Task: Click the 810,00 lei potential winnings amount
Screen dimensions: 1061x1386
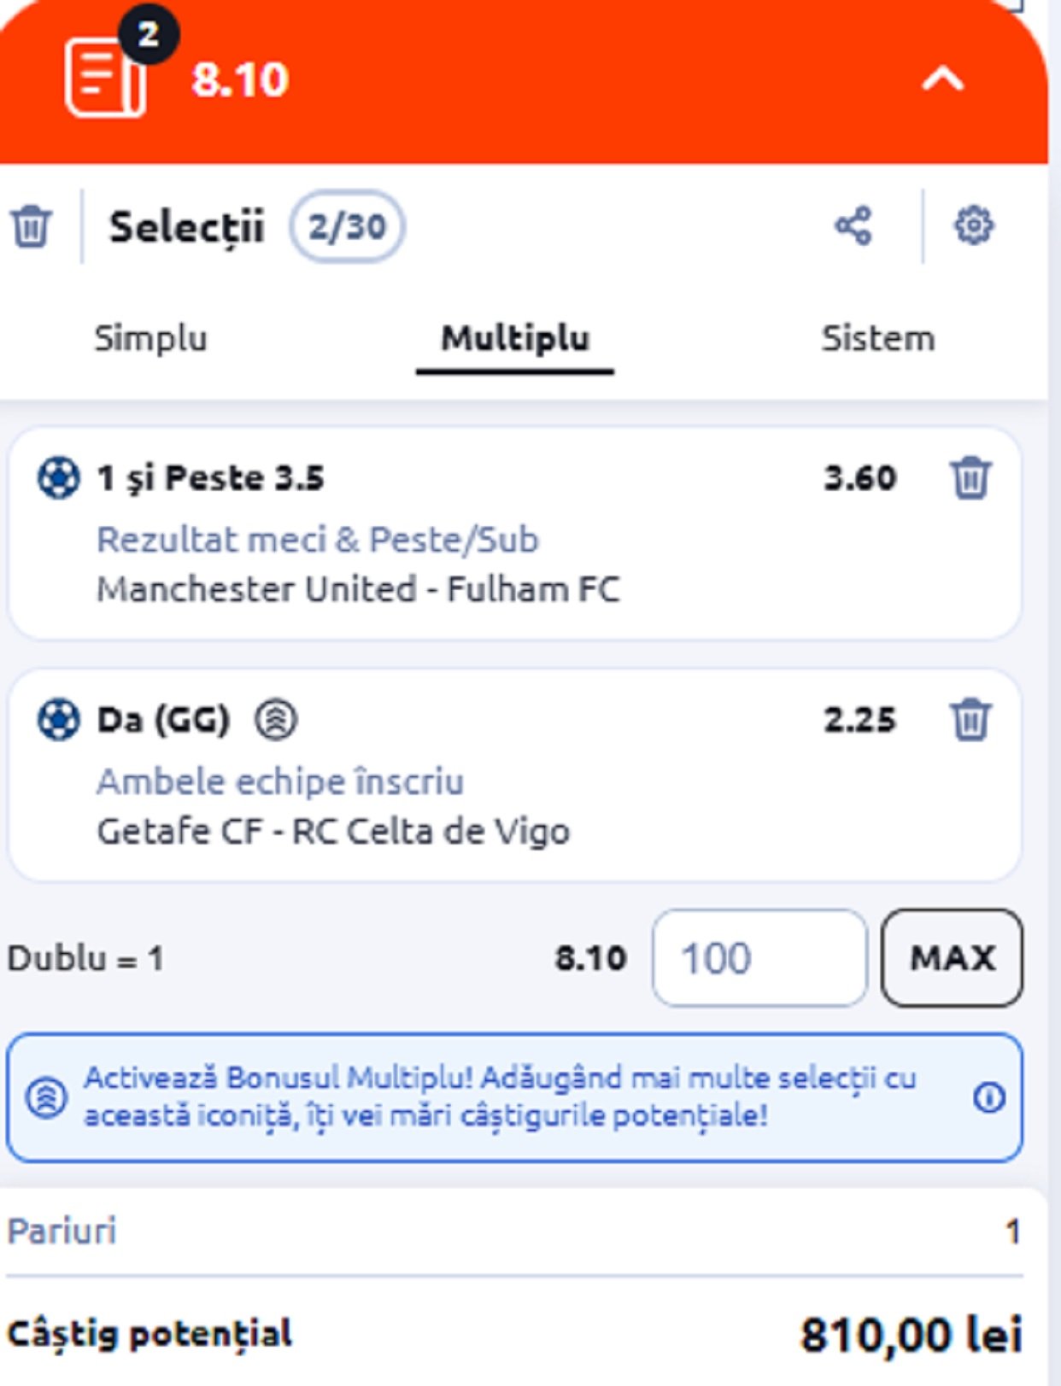Action: [910, 1331]
